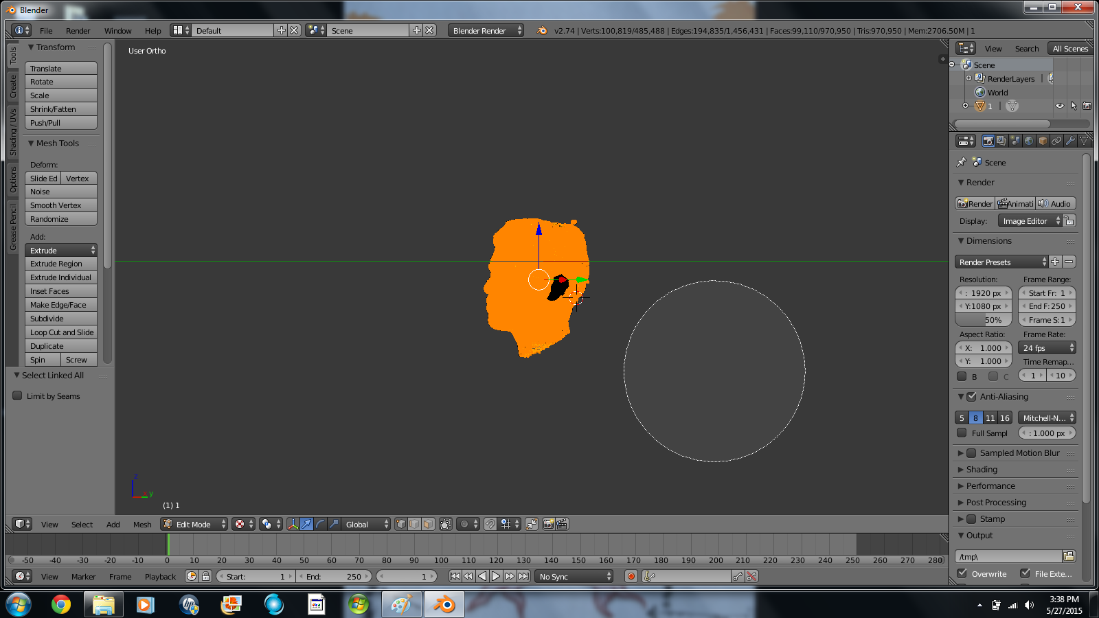This screenshot has height=618, width=1099.
Task: Open the Extrude dropdown in Mesh Tools
Action: (x=61, y=250)
